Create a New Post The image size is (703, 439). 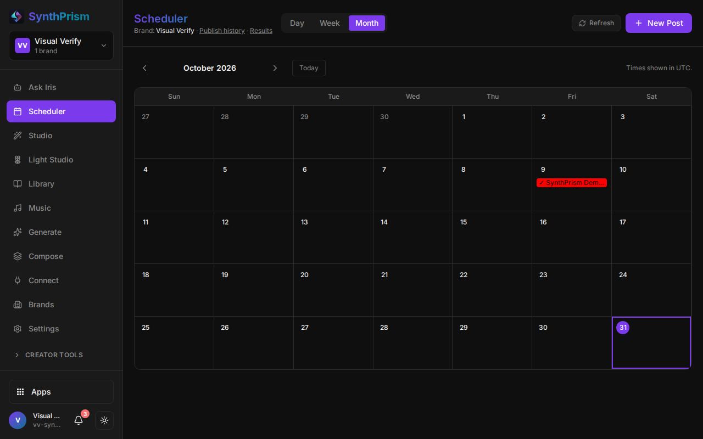point(659,23)
